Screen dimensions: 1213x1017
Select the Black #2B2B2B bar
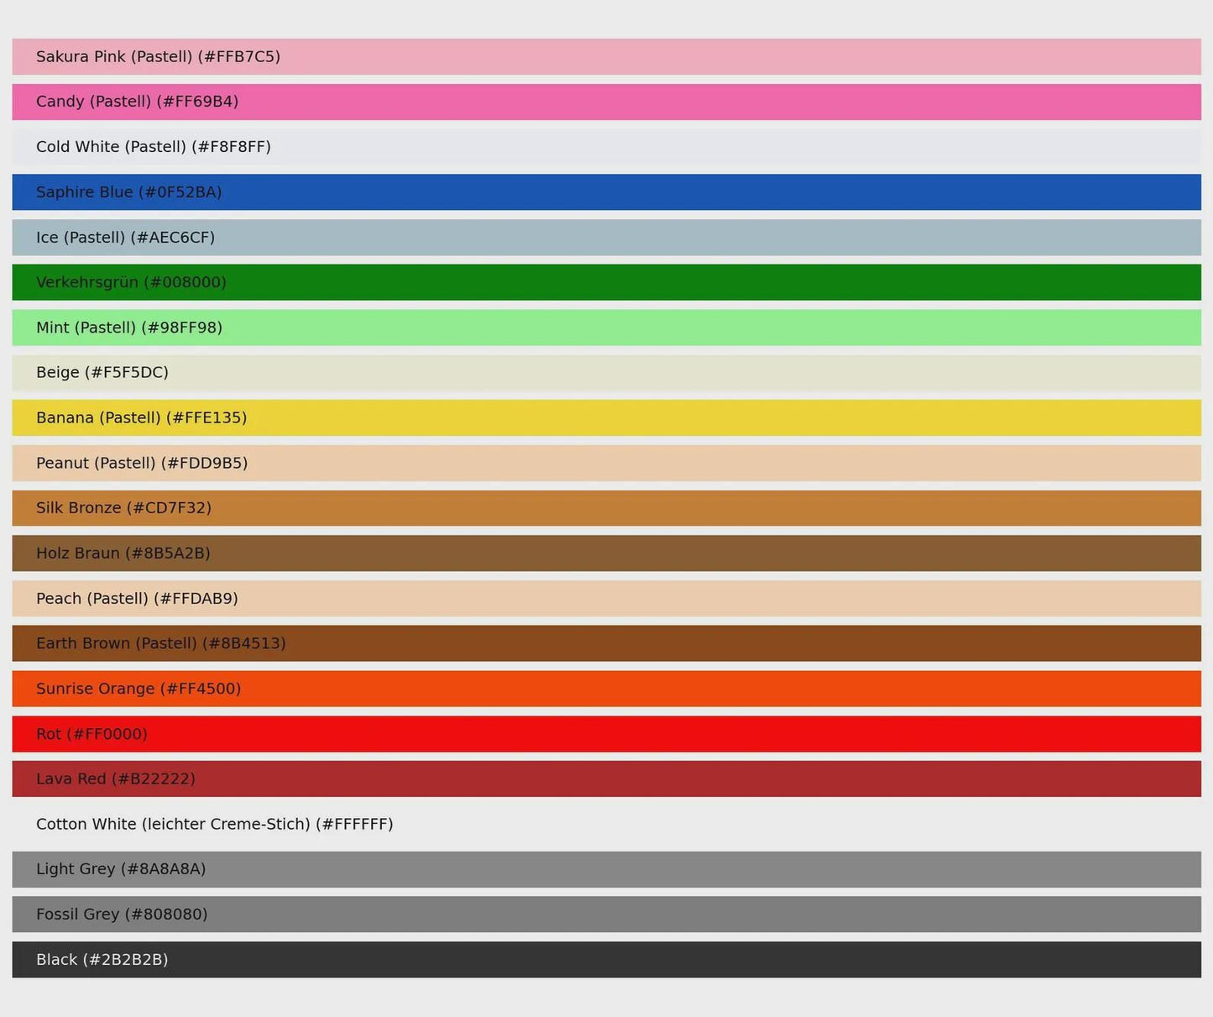tap(606, 960)
